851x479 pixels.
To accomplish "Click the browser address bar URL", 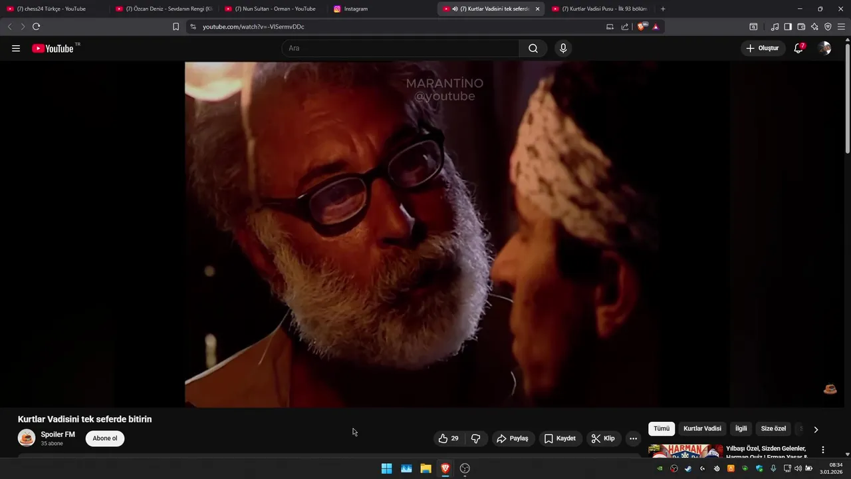I will click(x=253, y=27).
